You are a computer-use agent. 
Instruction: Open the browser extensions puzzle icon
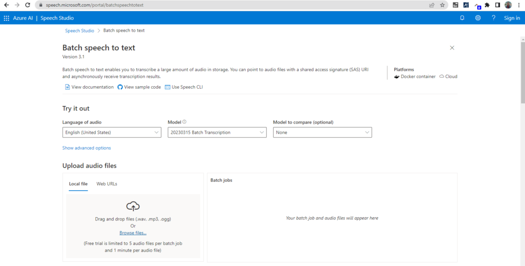[x=487, y=5]
